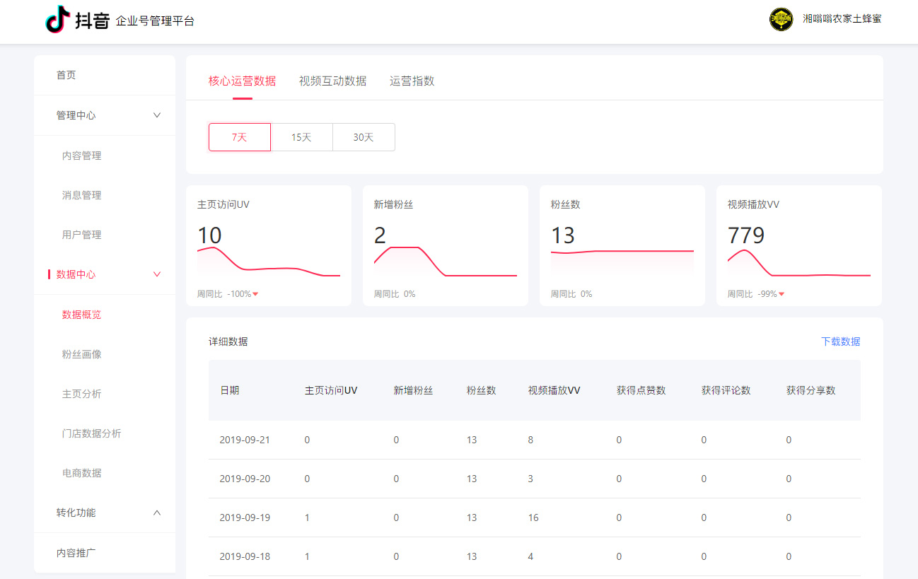Click the 下载数据 link
Viewport: 918px width, 579px height.
[x=840, y=341]
